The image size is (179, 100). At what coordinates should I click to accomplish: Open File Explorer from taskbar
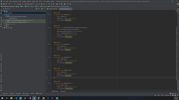tap(11, 98)
